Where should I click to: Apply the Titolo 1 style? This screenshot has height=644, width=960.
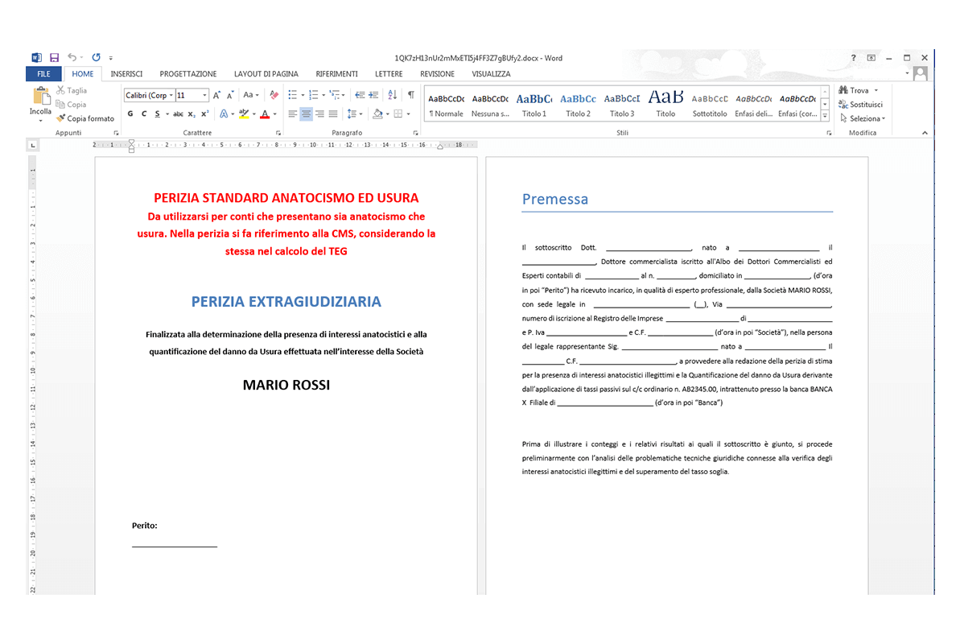[x=534, y=105]
